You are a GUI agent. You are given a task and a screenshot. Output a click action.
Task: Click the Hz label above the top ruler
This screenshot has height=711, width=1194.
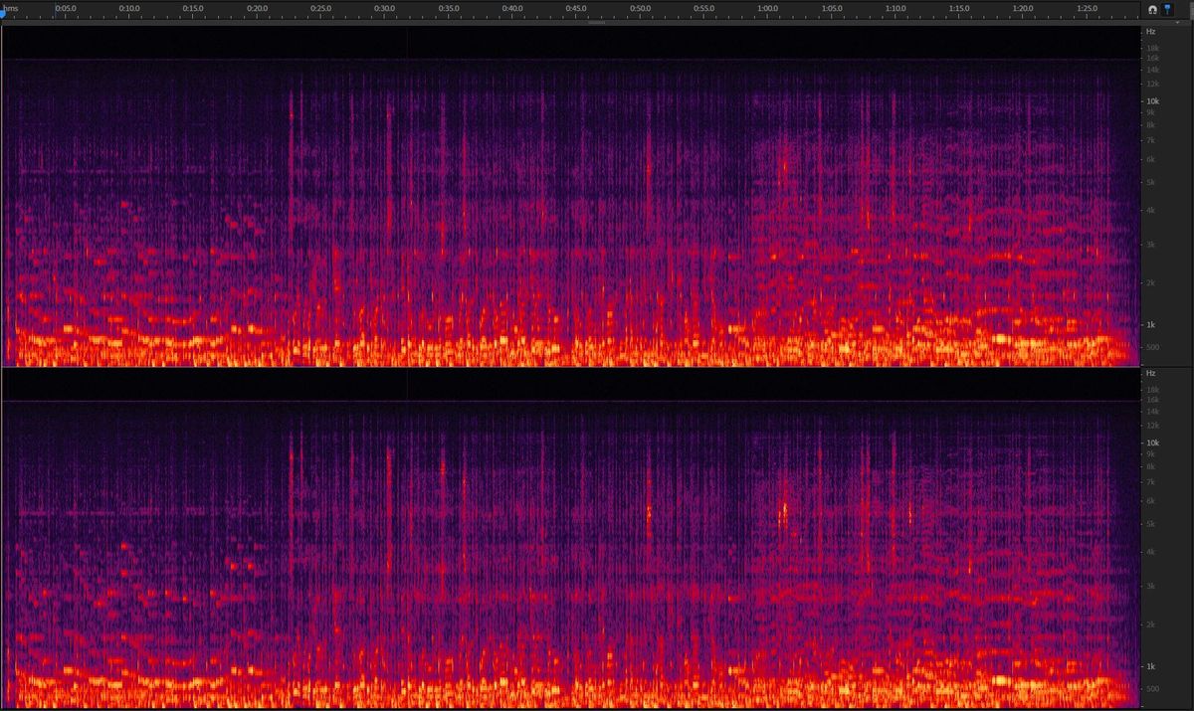pos(1149,32)
